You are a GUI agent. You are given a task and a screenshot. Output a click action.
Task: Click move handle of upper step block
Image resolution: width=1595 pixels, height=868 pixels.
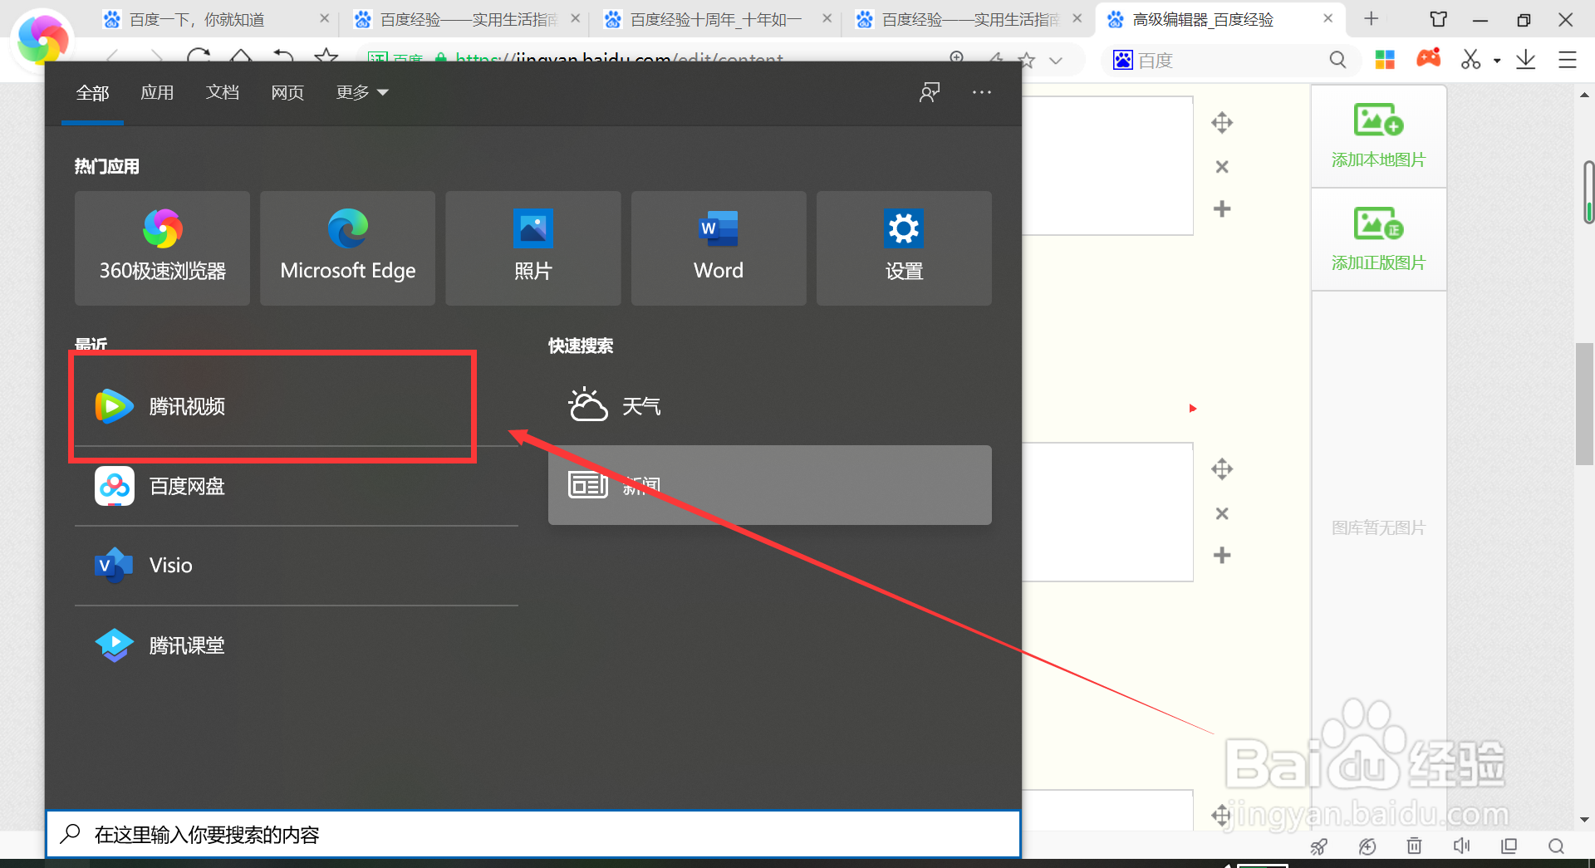1222,124
